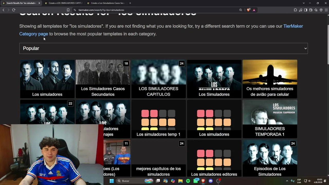Open 'Los simuladores temp 1' template
The width and height of the screenshot is (329, 185).
159,119
